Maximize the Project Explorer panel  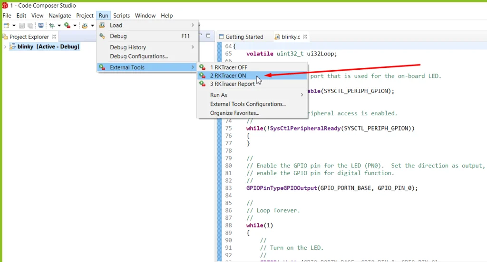(x=208, y=36)
